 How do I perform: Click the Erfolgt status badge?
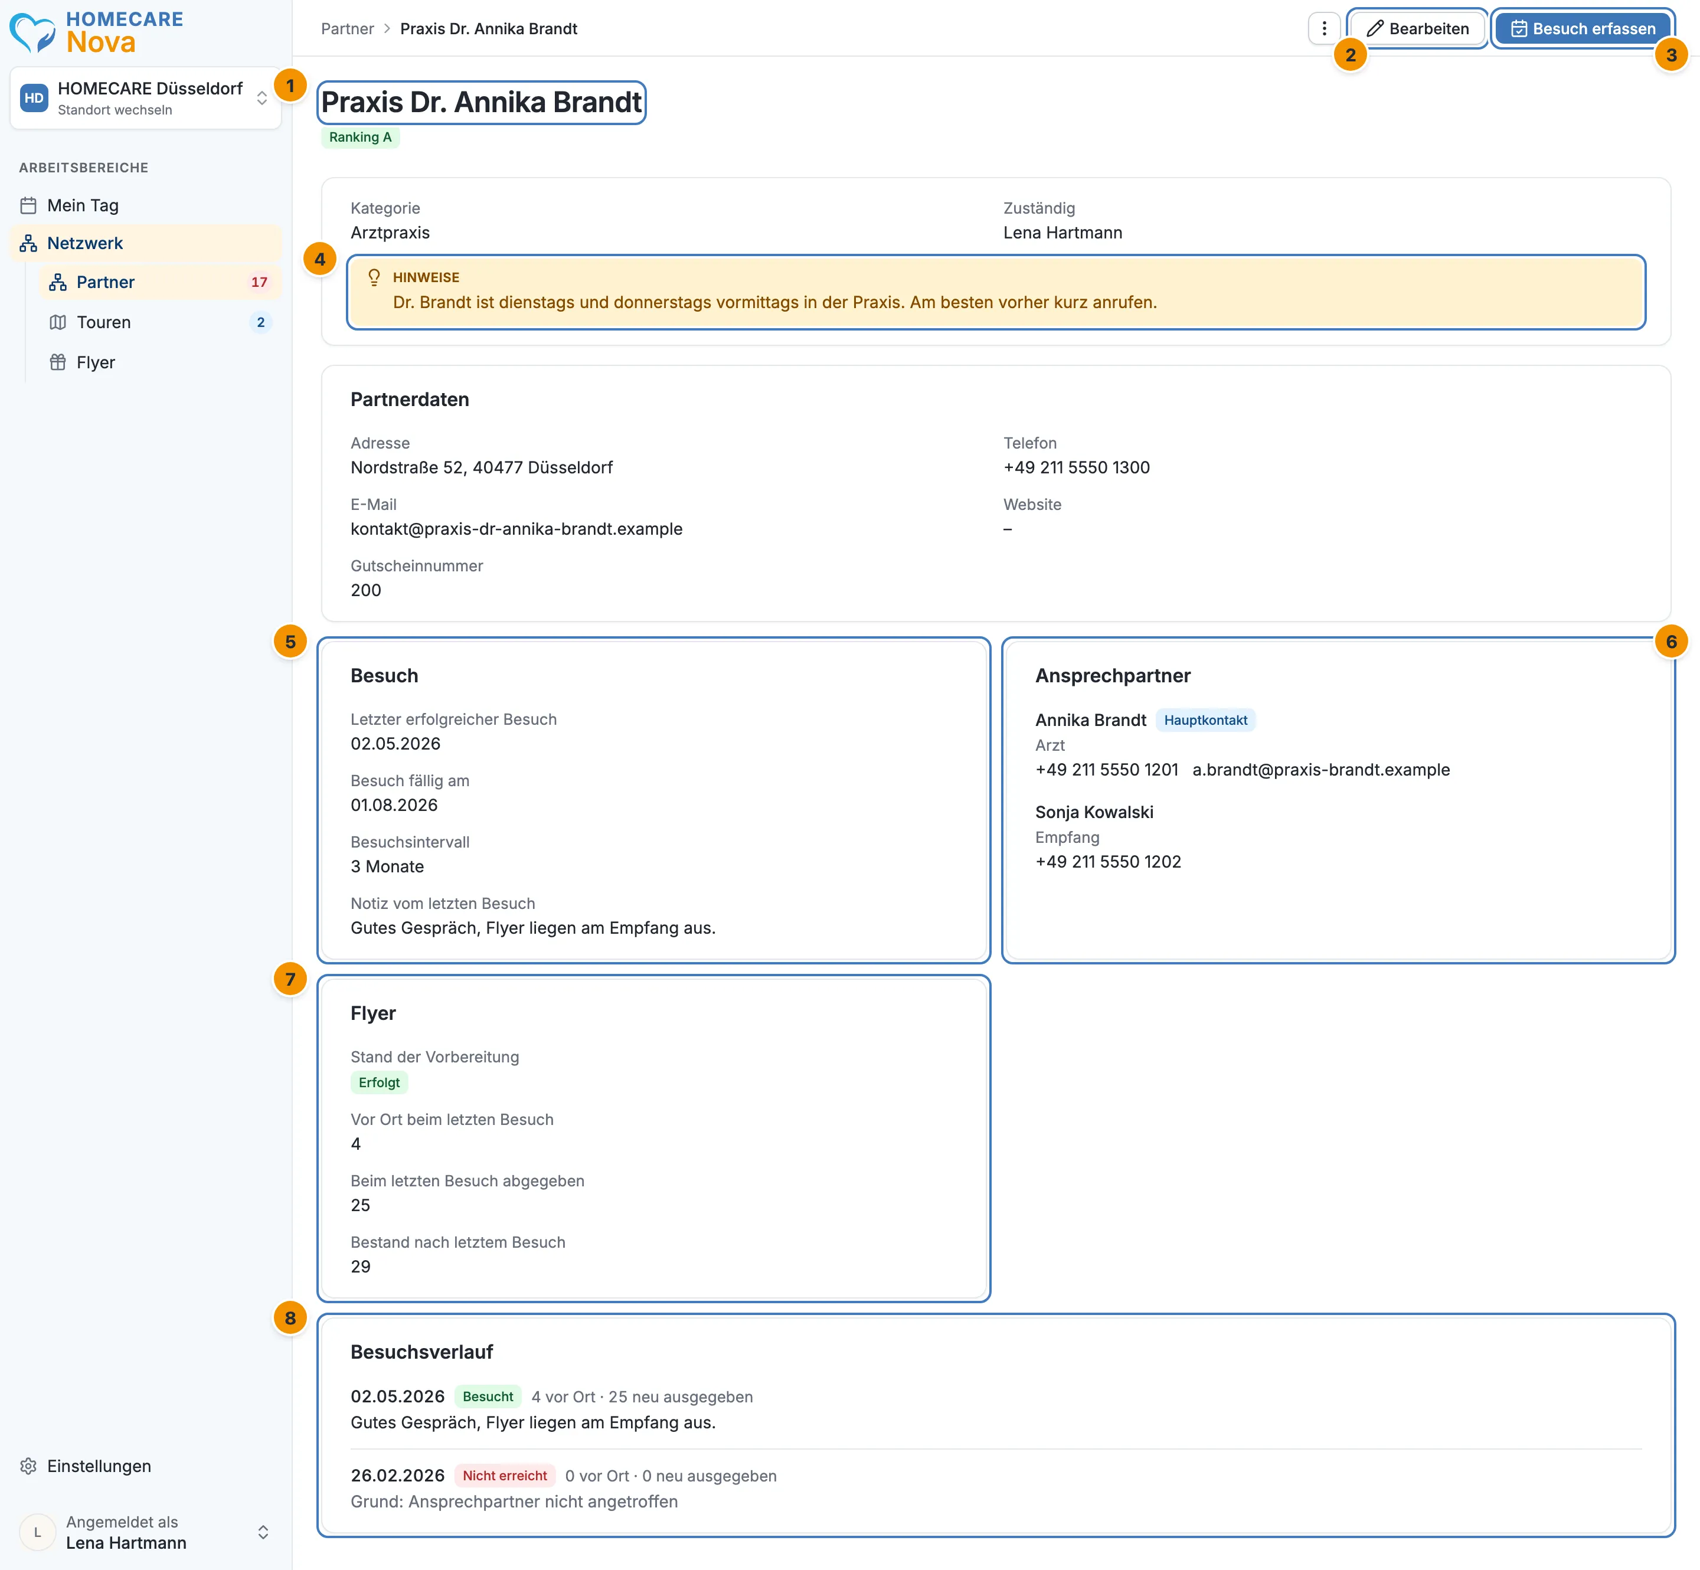point(379,1082)
